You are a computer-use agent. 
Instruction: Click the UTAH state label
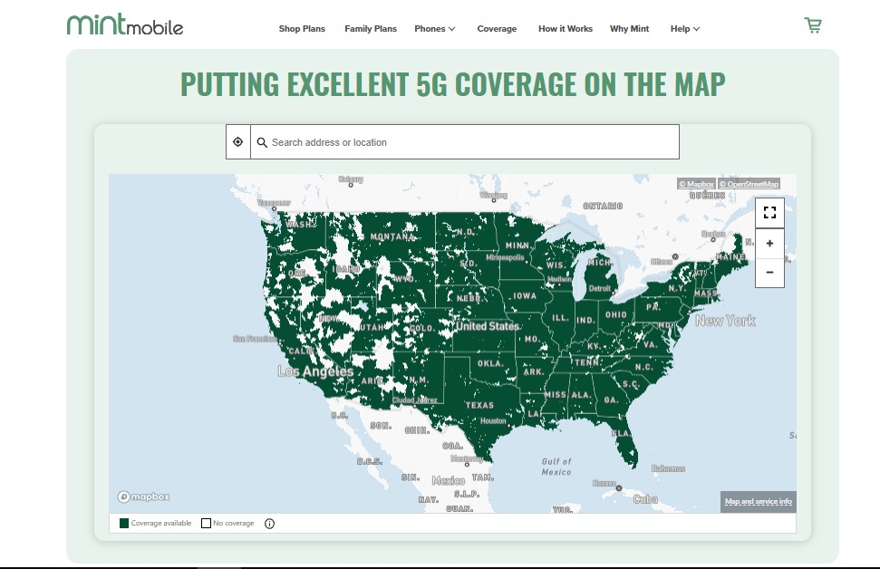pos(372,328)
